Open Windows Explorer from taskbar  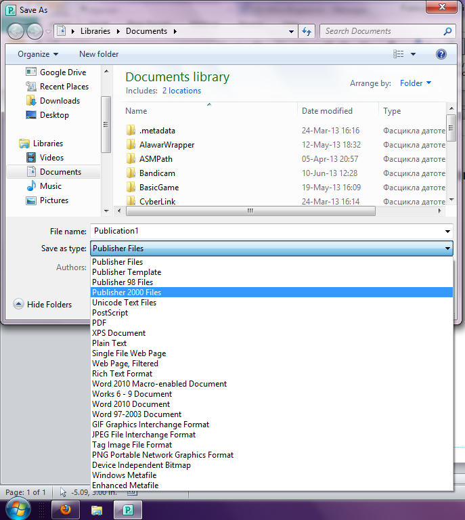(96, 510)
